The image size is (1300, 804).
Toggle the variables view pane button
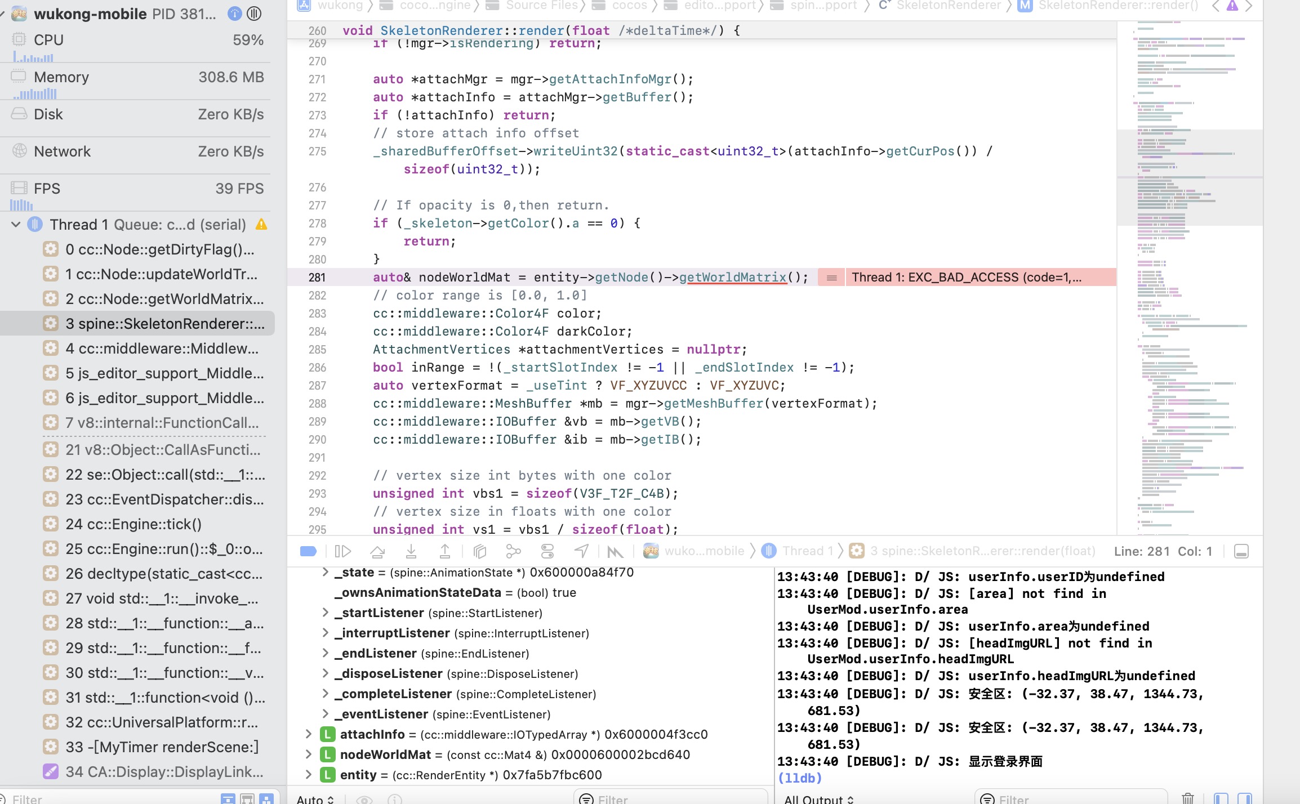click(x=1221, y=798)
